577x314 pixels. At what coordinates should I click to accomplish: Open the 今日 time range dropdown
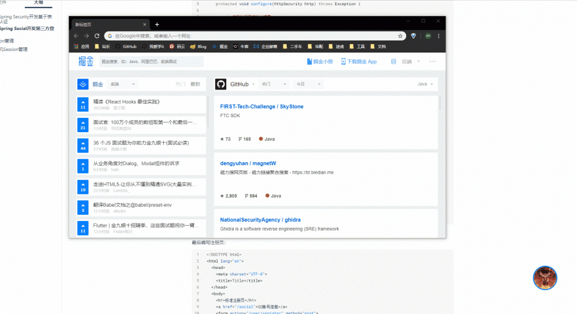pyautogui.click(x=309, y=84)
